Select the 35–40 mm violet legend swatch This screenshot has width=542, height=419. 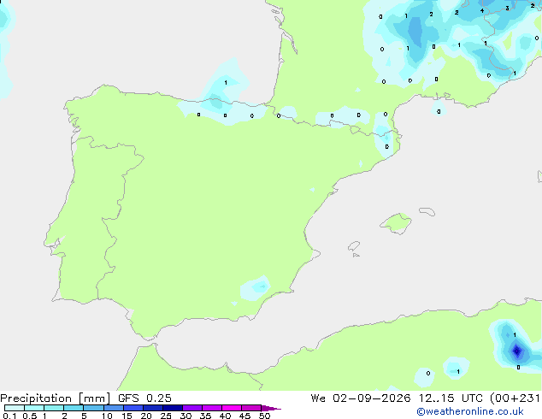[212, 408]
